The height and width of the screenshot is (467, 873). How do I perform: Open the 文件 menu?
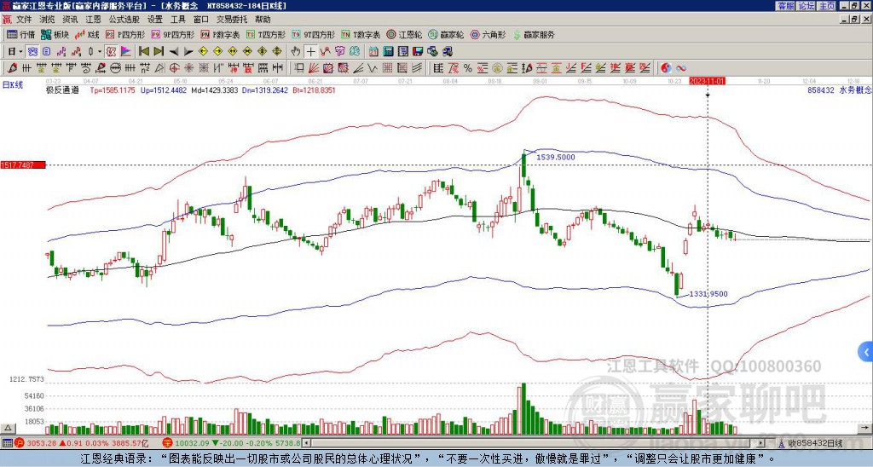point(23,20)
